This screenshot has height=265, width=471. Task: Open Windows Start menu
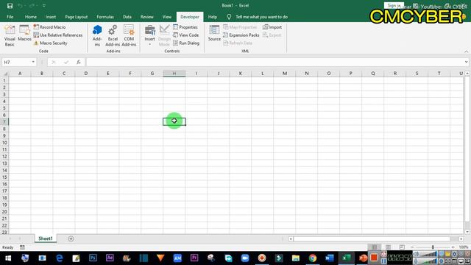click(x=8, y=258)
